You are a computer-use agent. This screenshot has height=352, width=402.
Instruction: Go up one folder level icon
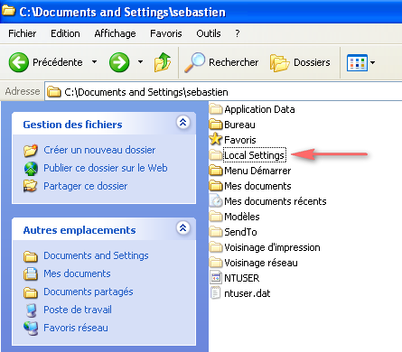[163, 62]
